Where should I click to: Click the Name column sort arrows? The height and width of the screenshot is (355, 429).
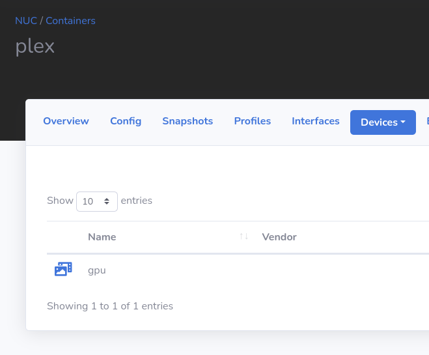(244, 236)
